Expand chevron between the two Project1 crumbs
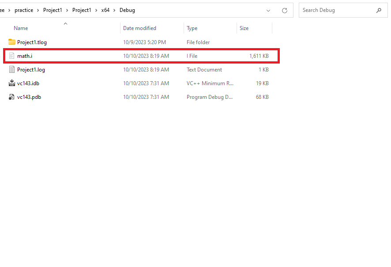This screenshot has height=267, width=391. 67,10
